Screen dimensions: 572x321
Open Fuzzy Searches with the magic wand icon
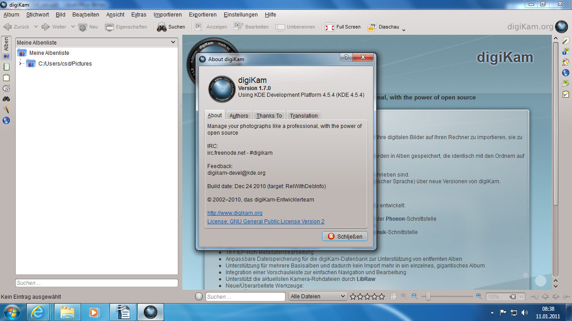[x=6, y=109]
